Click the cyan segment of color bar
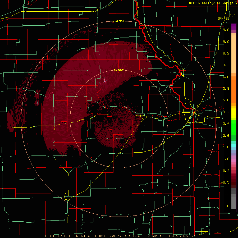This screenshot has width=238, height=238. 234,145
